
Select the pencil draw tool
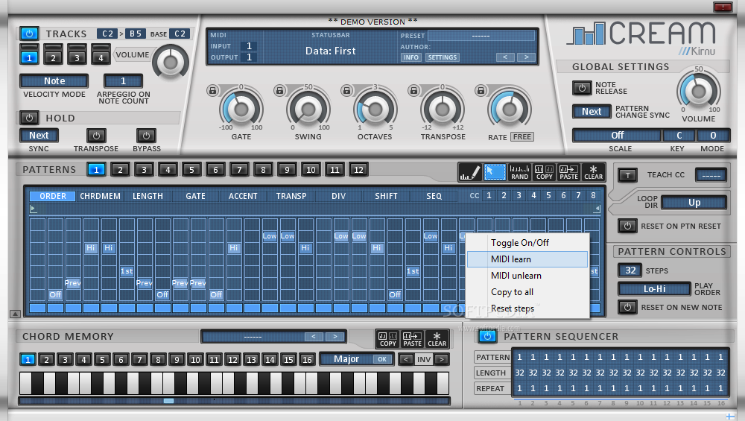[x=470, y=172]
